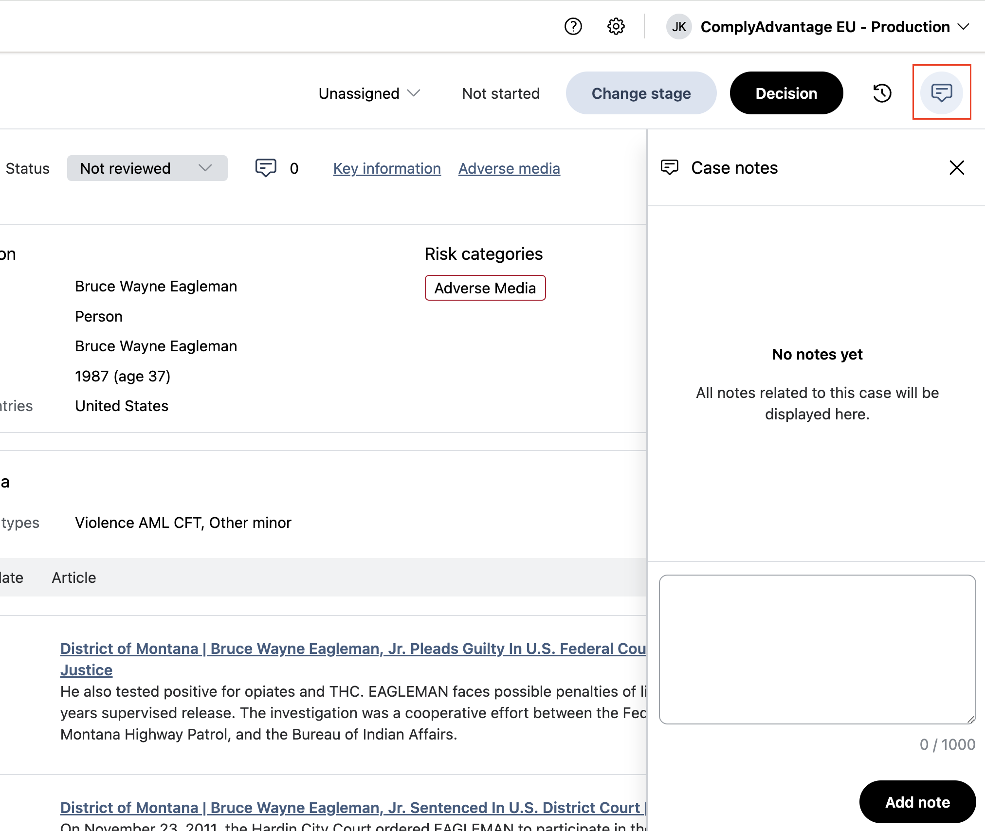
Task: Open the case history clock icon
Action: point(882,93)
